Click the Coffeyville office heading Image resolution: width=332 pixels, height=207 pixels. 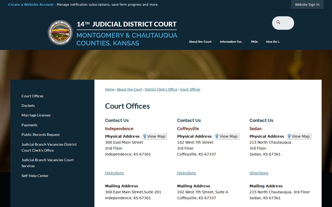coord(188,129)
